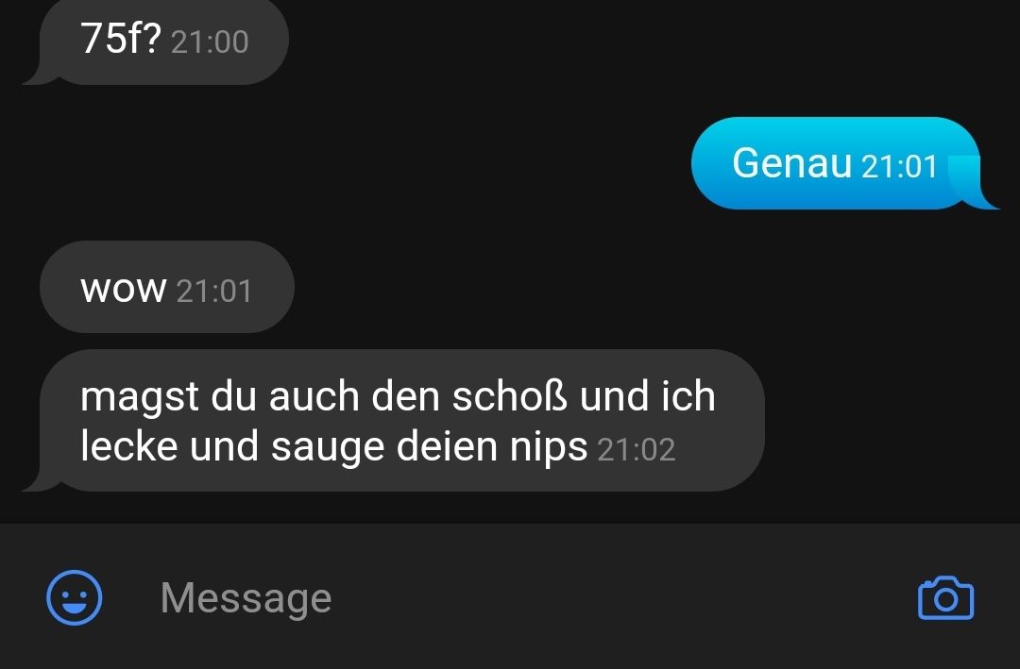The width and height of the screenshot is (1020, 669).
Task: Click the empty space in the message bar
Action: pyautogui.click(x=618, y=597)
